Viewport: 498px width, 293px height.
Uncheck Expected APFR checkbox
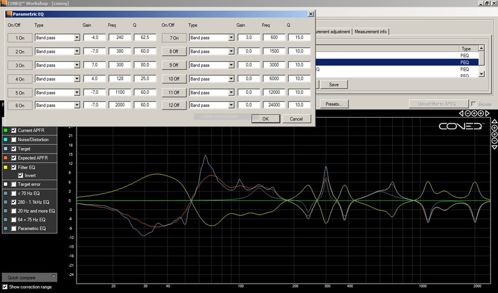click(x=14, y=158)
